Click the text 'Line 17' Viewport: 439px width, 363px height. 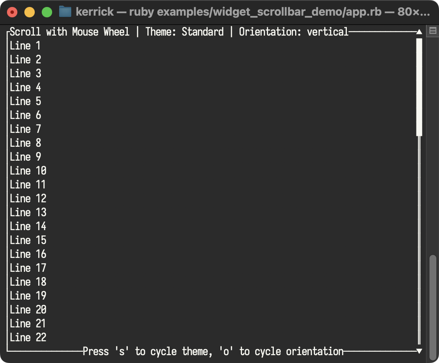[x=28, y=268]
